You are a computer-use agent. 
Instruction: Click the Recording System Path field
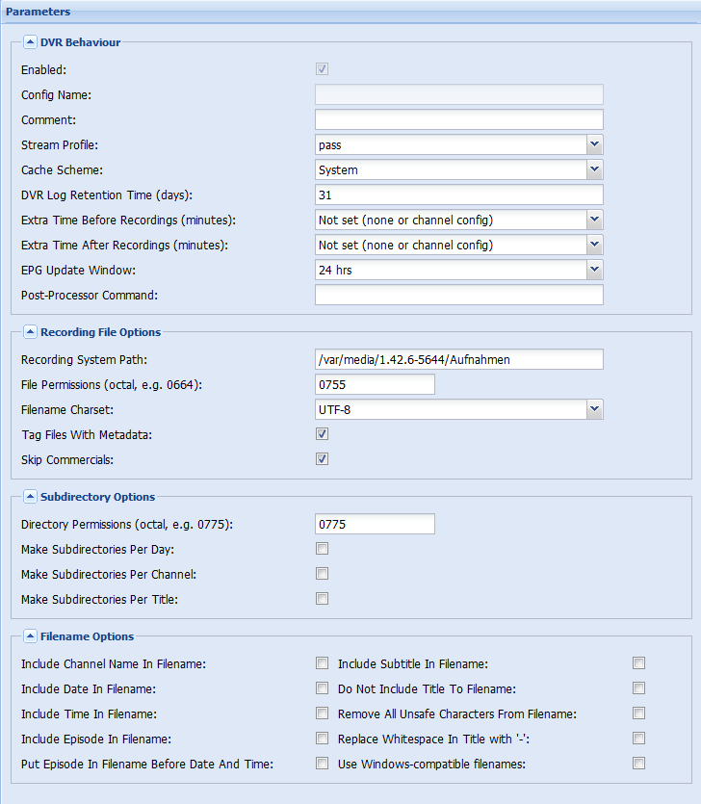point(458,359)
